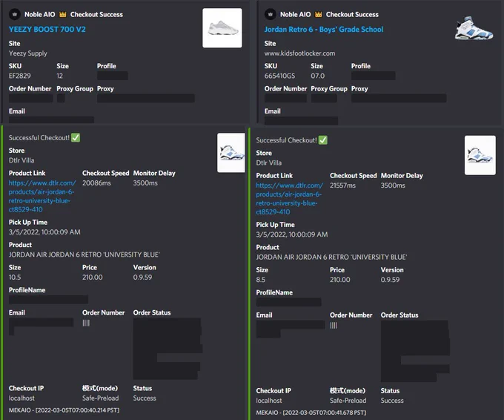The image size is (504, 420).
Task: Click the MEKAIO footer timestamp ending 40.214 PST
Action: pos(64,410)
